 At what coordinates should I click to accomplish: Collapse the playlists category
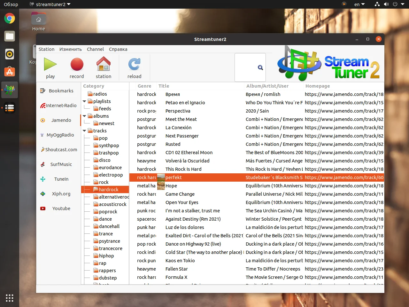(x=84, y=101)
